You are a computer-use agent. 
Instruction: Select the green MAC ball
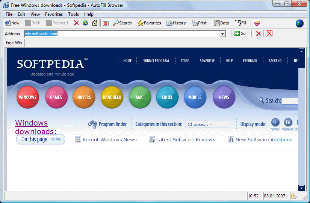(x=140, y=97)
